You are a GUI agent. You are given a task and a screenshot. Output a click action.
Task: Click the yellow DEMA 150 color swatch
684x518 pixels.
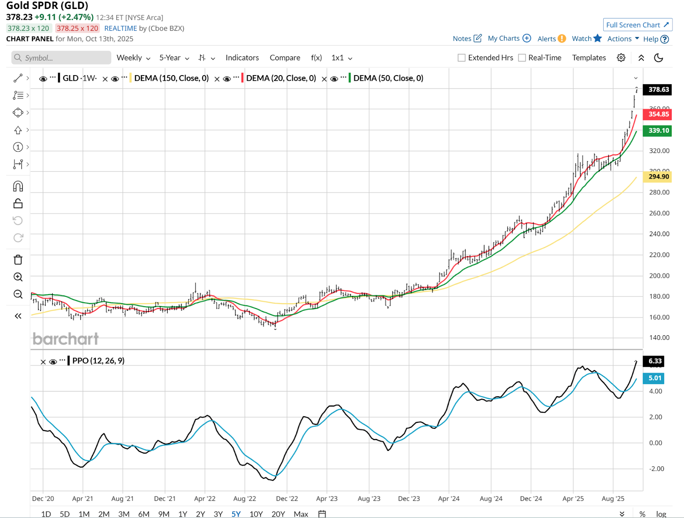(130, 78)
